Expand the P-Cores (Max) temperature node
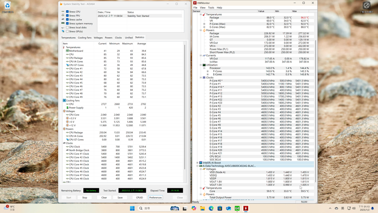 (x=204, y=24)
